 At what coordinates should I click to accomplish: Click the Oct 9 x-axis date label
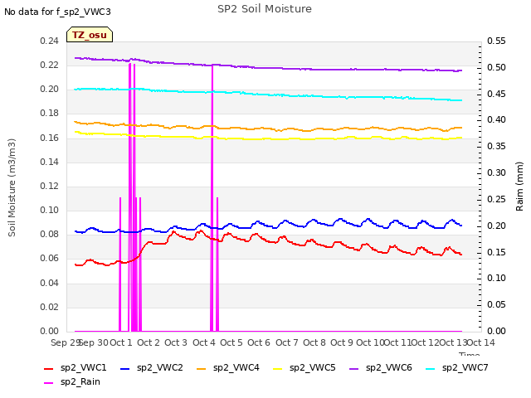click(x=342, y=342)
